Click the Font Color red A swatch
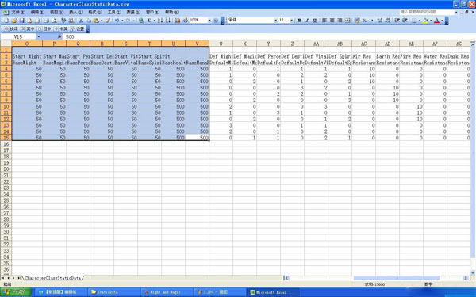This screenshot has height=297, width=476. point(437,21)
